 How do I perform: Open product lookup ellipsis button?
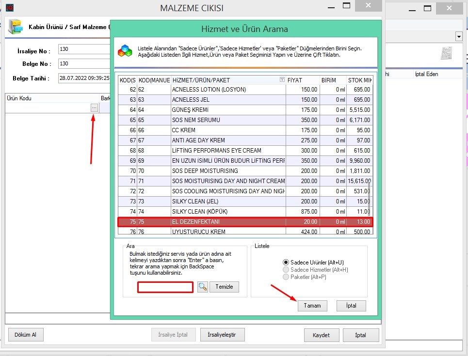pyautogui.click(x=94, y=108)
